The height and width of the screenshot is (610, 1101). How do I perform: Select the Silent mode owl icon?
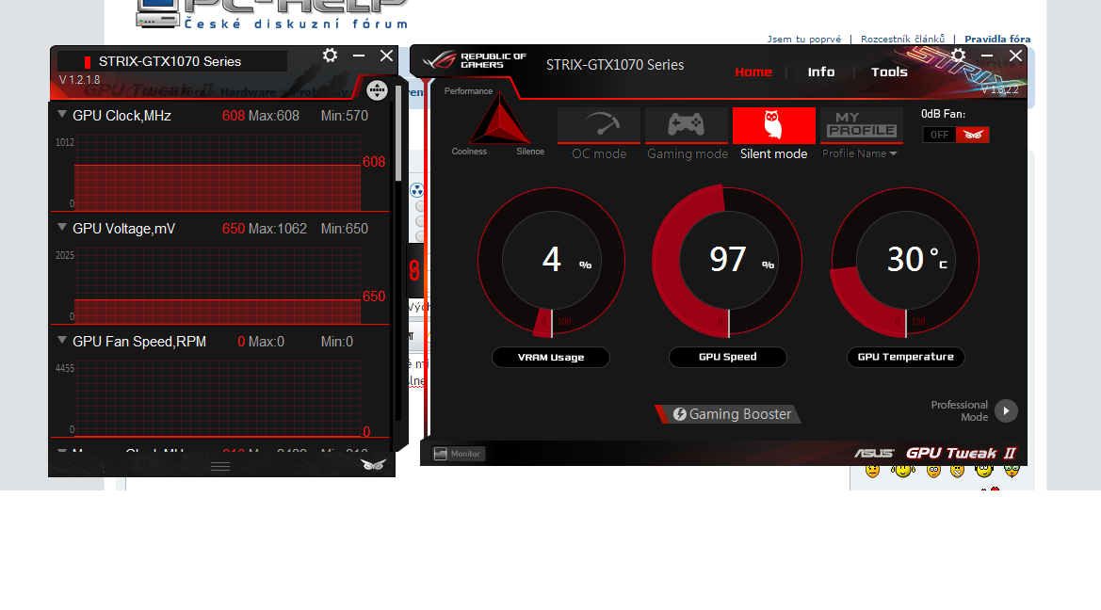click(774, 124)
